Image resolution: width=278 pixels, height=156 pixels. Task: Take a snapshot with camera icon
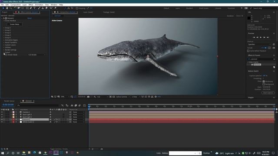(88, 97)
